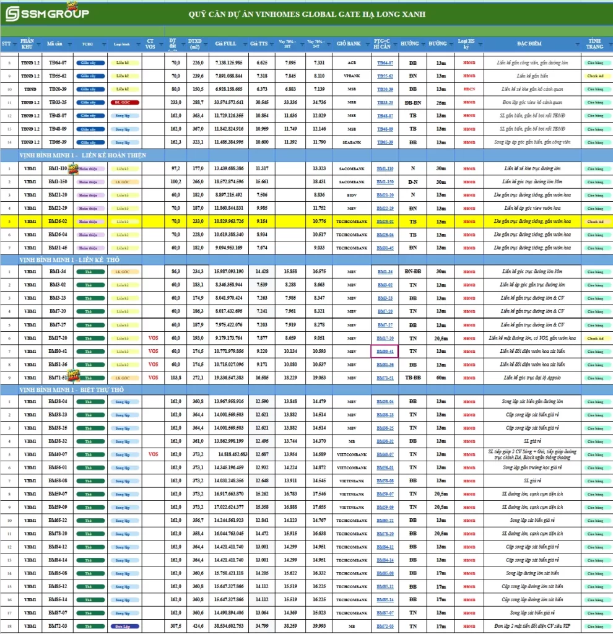Open the BM72-03 hyperlink

point(385,627)
